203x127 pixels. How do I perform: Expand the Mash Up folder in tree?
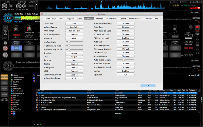pos(10,95)
